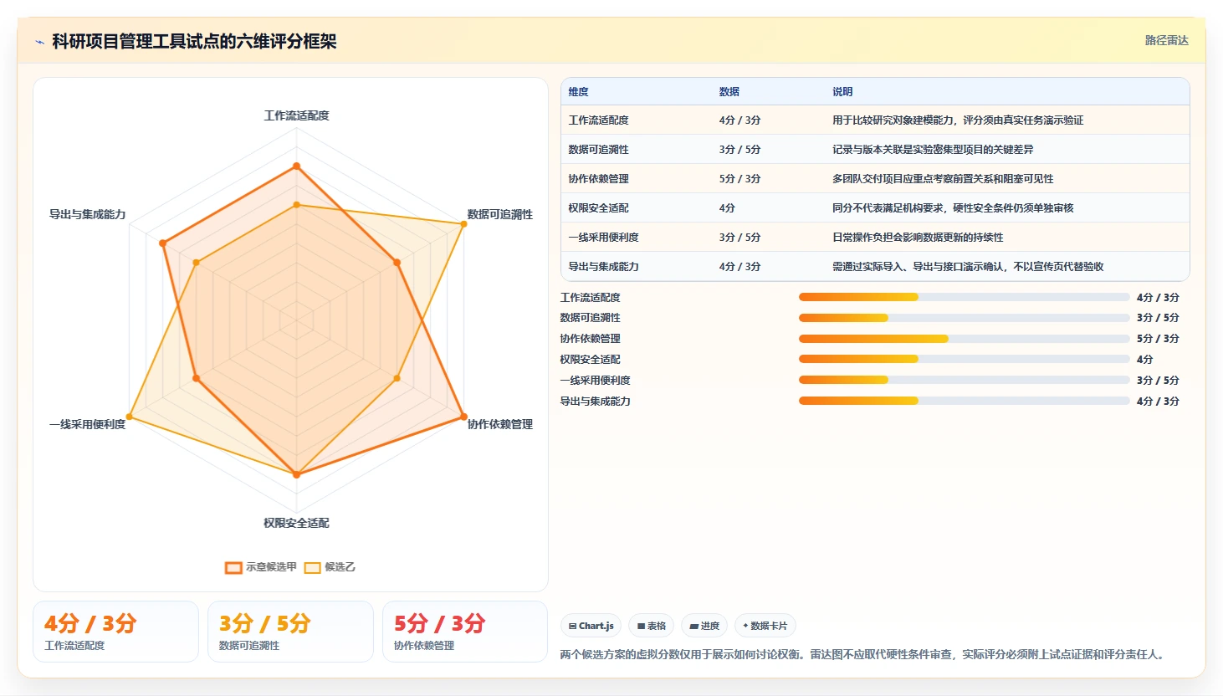Click the 5分 / 3分 value beside progress bar

click(x=1158, y=339)
